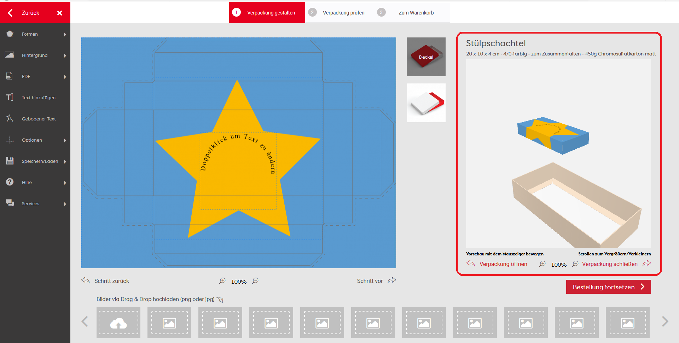
Task: Click the Hilfe question mark icon
Action: coord(10,182)
